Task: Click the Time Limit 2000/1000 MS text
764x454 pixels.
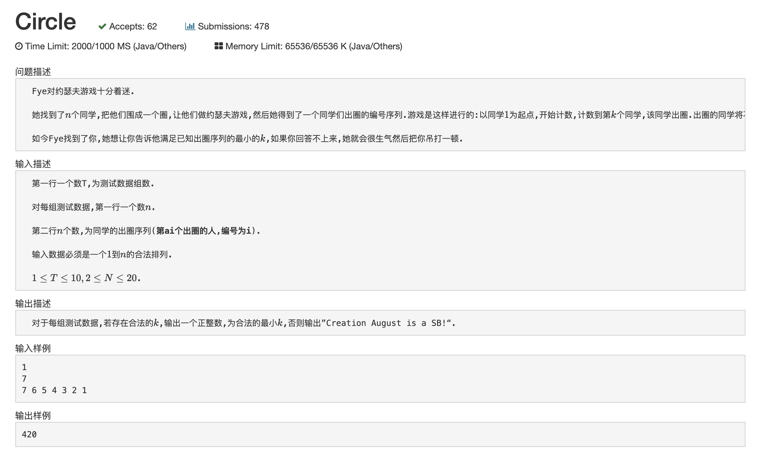Action: 106,46
